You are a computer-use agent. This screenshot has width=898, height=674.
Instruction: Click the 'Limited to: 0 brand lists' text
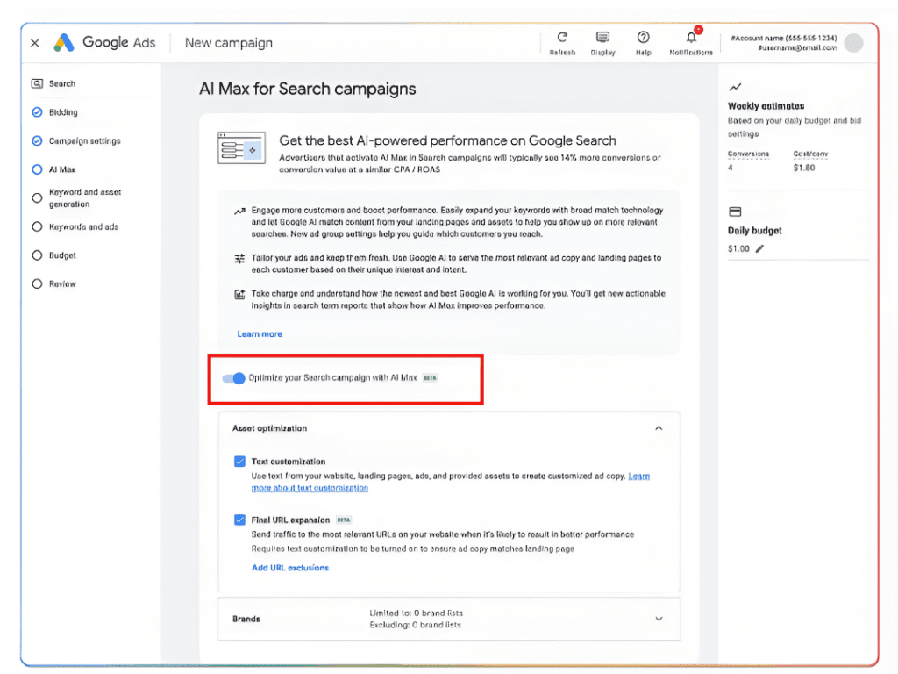click(416, 613)
